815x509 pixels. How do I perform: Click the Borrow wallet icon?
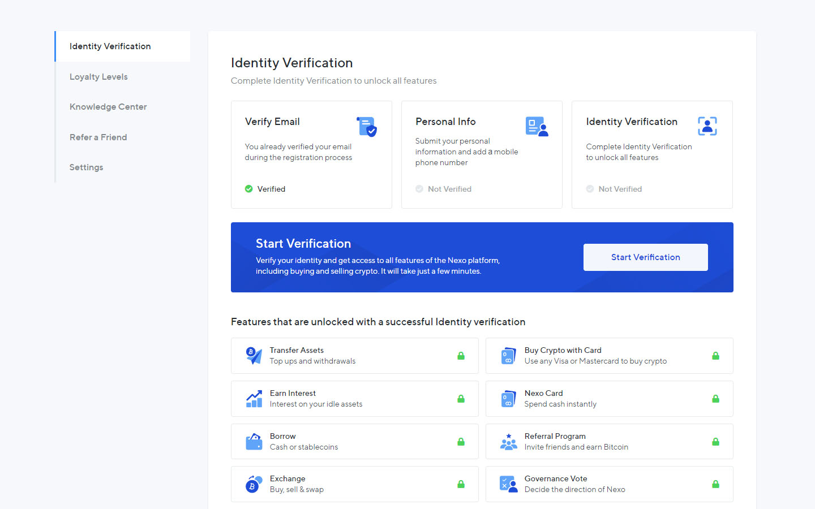(254, 442)
